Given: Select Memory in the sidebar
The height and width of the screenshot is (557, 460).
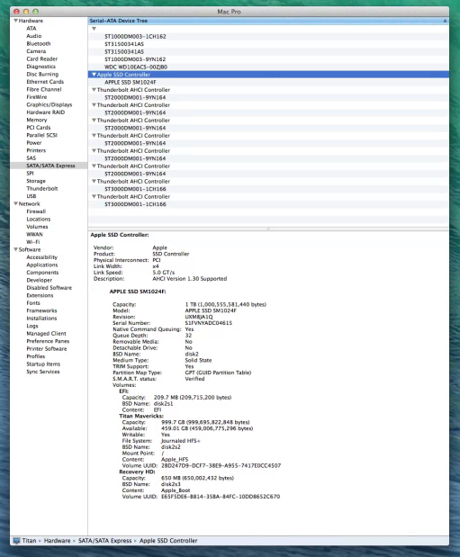Looking at the screenshot, I should click(x=37, y=120).
